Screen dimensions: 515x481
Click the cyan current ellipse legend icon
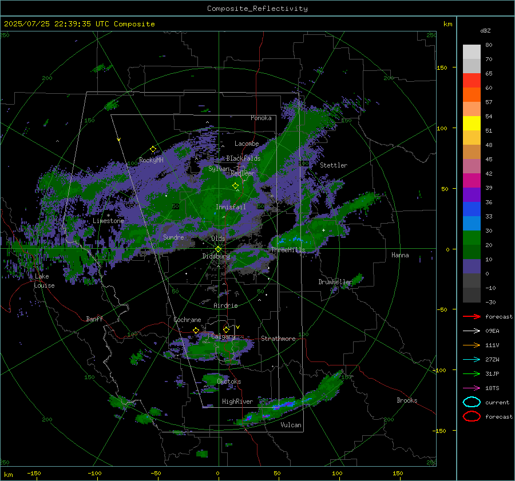pos(472,402)
